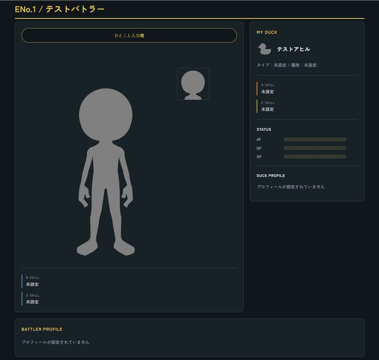
Task: Click the MY DUCK panel title
Action: click(x=267, y=32)
